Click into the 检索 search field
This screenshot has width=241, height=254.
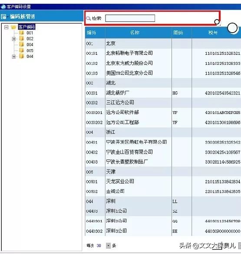[130, 18]
